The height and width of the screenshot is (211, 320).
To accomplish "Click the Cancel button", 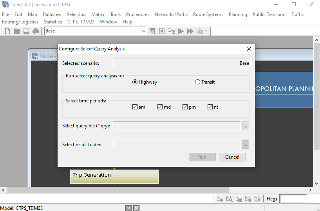I will click(232, 157).
